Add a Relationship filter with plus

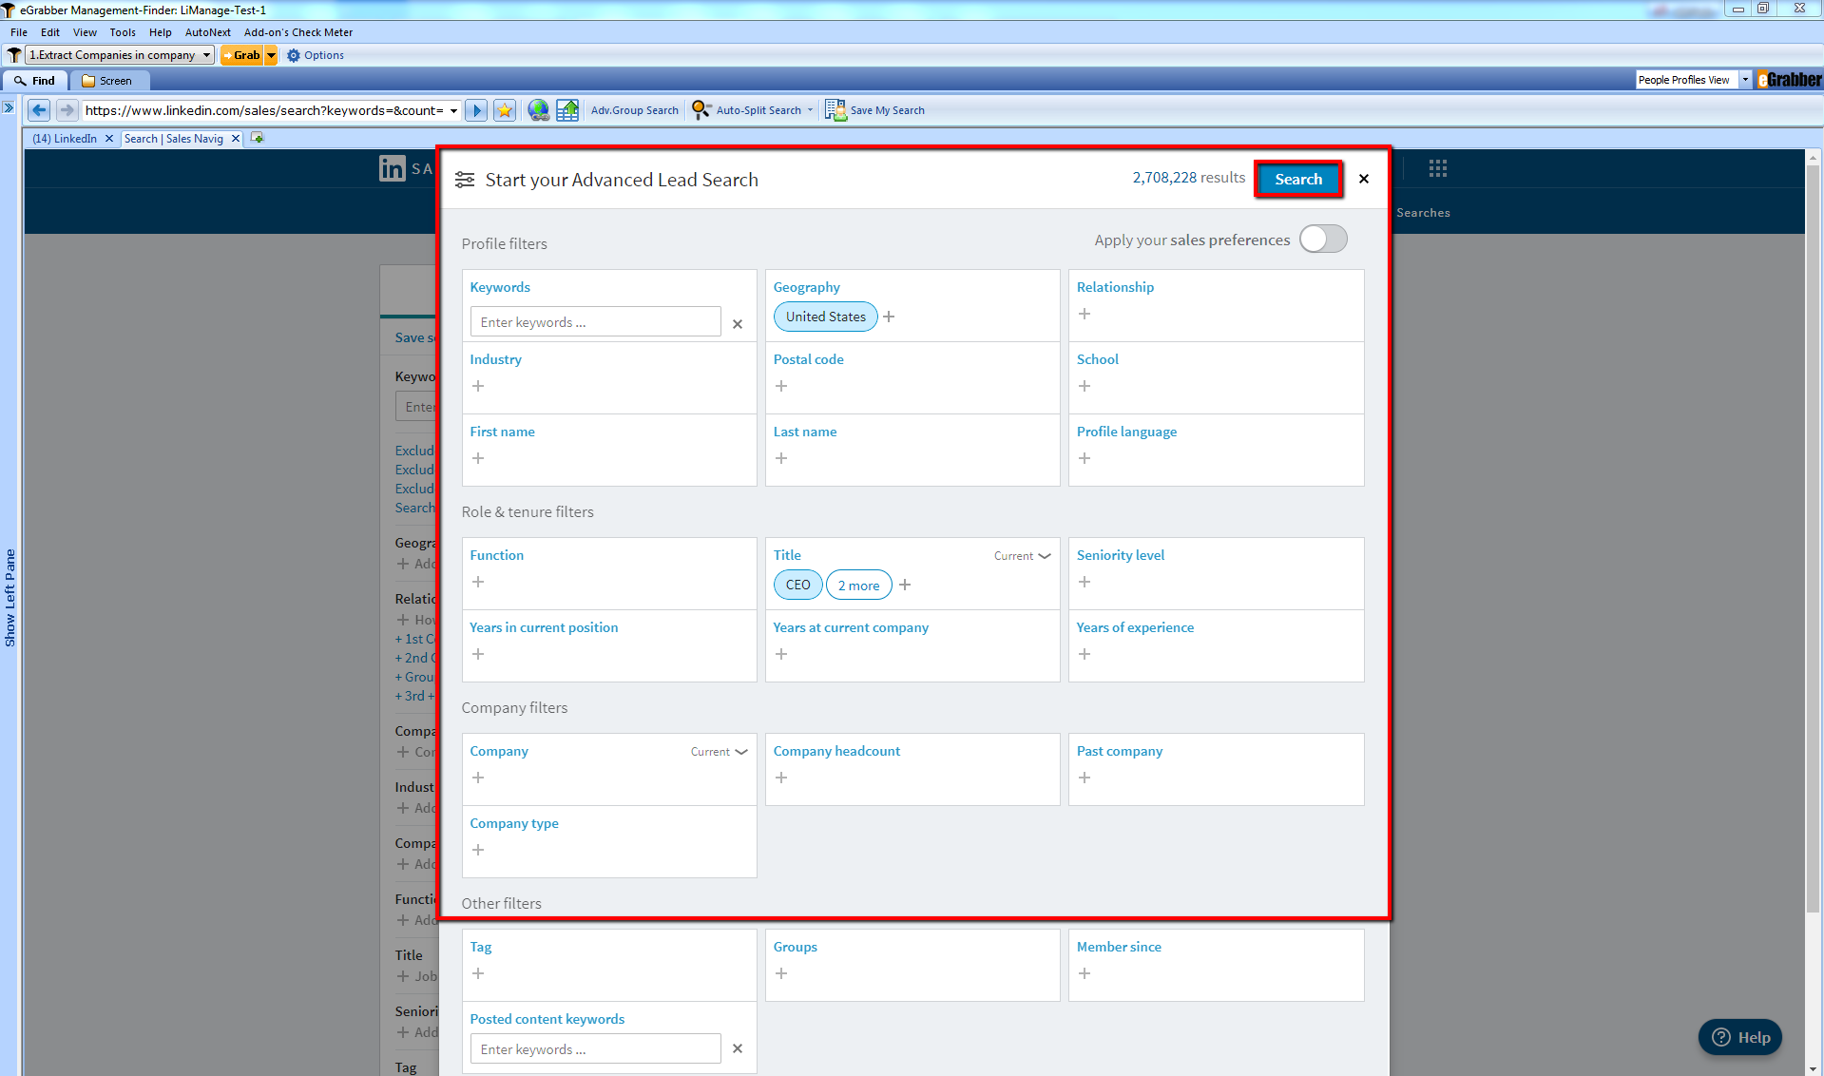[1085, 314]
